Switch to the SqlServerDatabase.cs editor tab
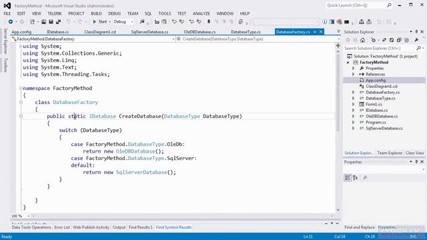Screen dimensions: 427x240 coord(149,32)
